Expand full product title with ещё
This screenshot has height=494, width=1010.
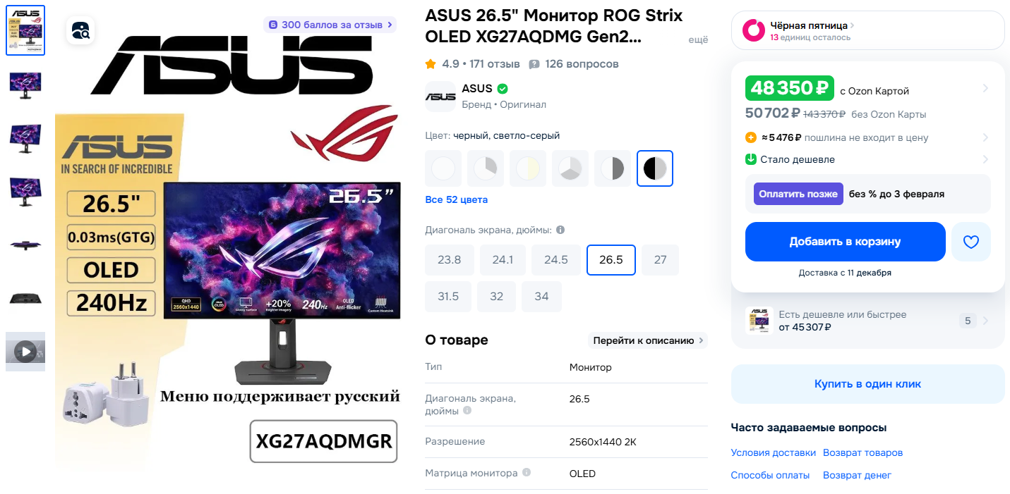[697, 40]
